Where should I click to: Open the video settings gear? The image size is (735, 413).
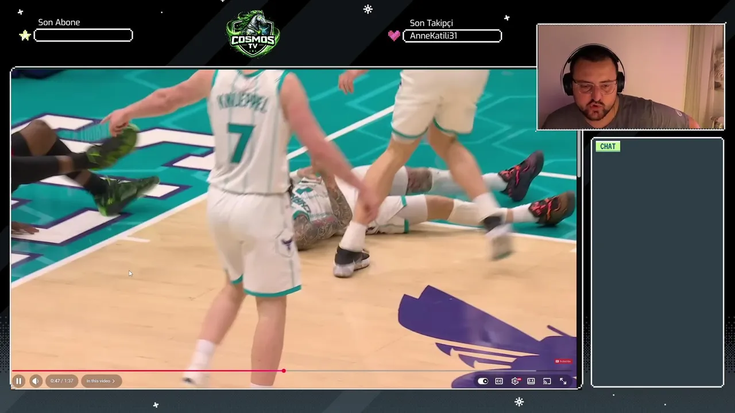[x=515, y=381]
